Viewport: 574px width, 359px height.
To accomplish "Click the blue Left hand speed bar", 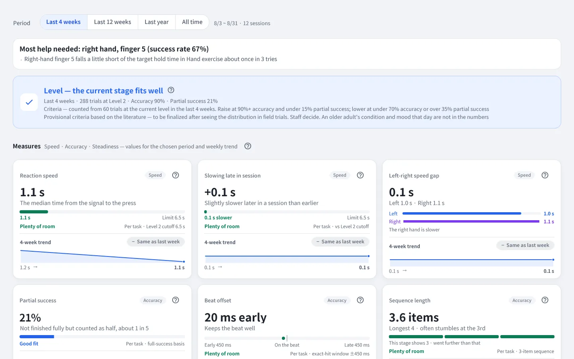I will pyautogui.click(x=462, y=213).
